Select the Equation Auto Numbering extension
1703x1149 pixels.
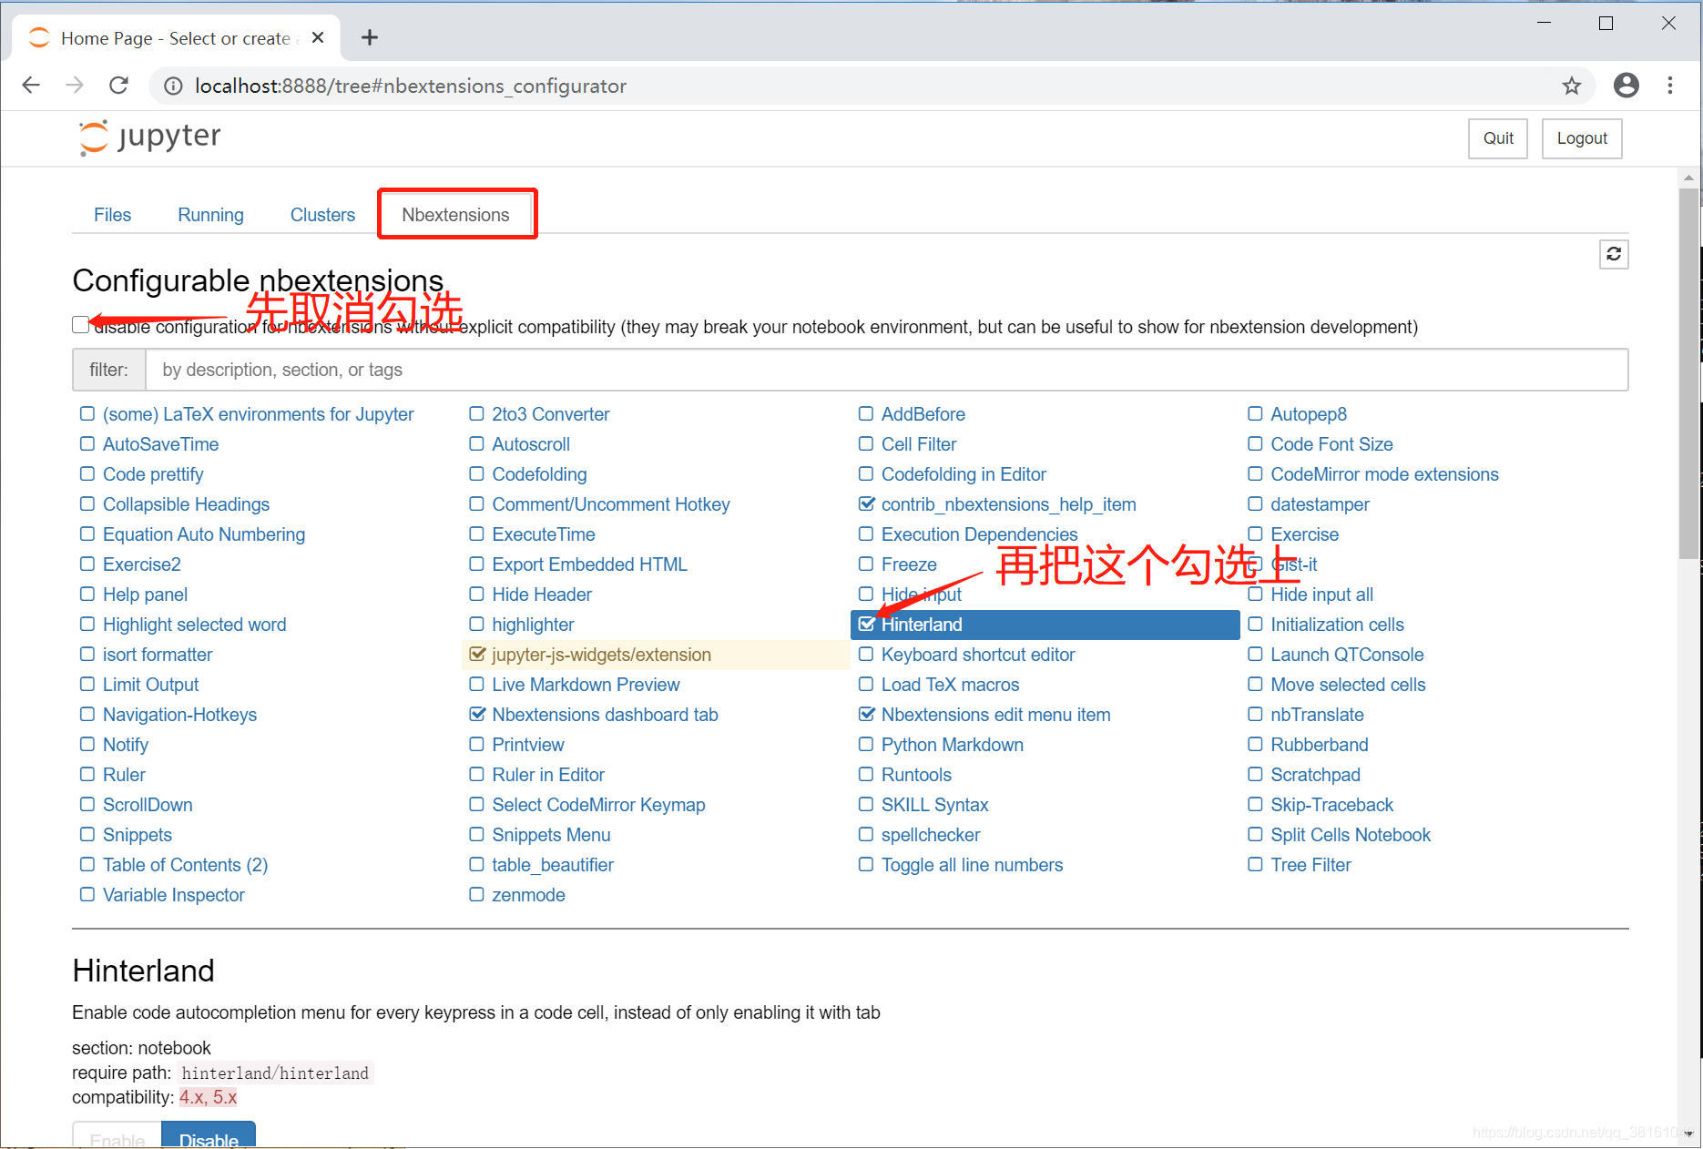coord(203,534)
